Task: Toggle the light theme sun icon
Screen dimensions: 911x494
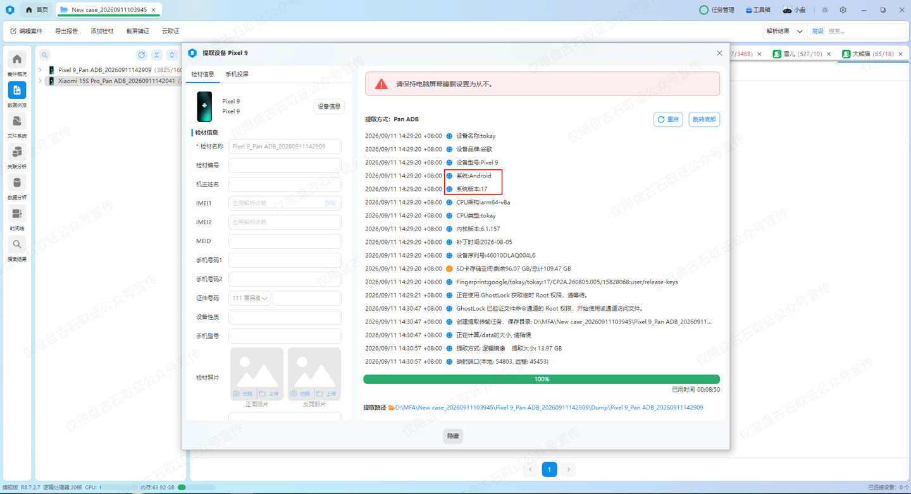Action: (825, 10)
